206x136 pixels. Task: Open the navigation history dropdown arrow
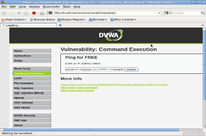click(x=19, y=13)
